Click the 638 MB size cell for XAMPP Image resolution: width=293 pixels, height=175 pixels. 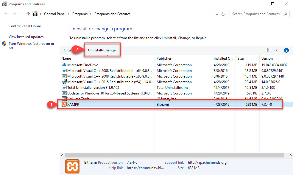click(x=251, y=105)
